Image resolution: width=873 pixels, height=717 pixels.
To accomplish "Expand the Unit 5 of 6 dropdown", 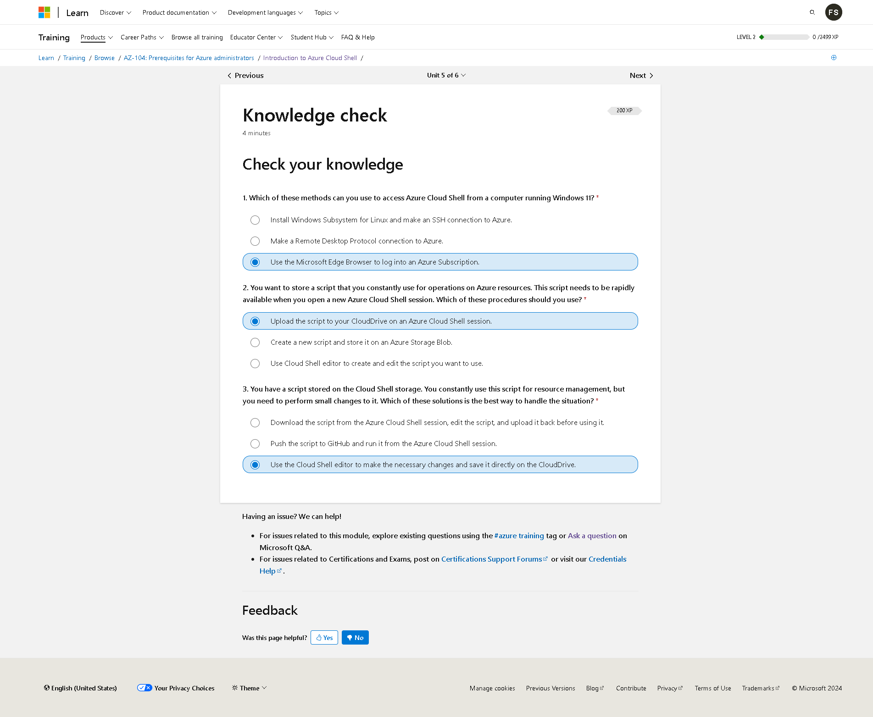I will pos(446,75).
